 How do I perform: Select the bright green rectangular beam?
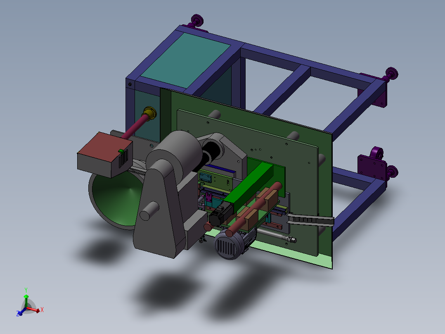[250, 186]
